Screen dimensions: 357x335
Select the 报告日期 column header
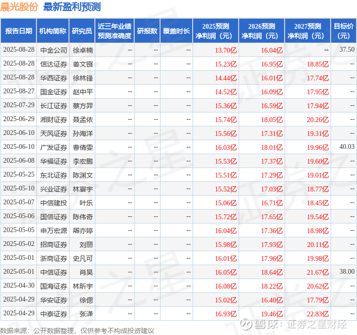point(18,31)
